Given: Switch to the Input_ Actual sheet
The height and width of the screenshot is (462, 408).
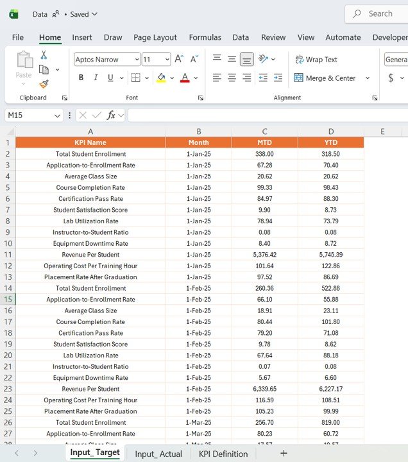Looking at the screenshot, I should point(158,454).
